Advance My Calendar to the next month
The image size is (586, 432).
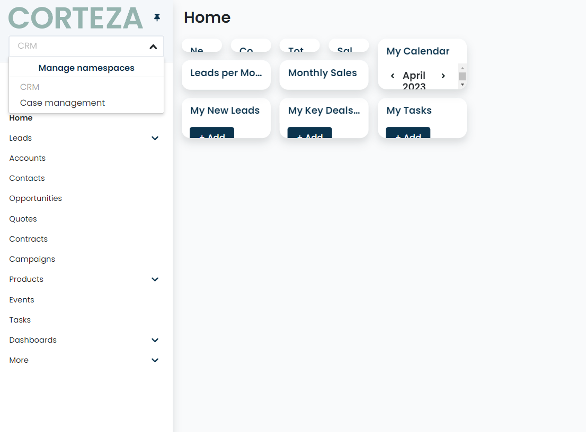pyautogui.click(x=443, y=76)
